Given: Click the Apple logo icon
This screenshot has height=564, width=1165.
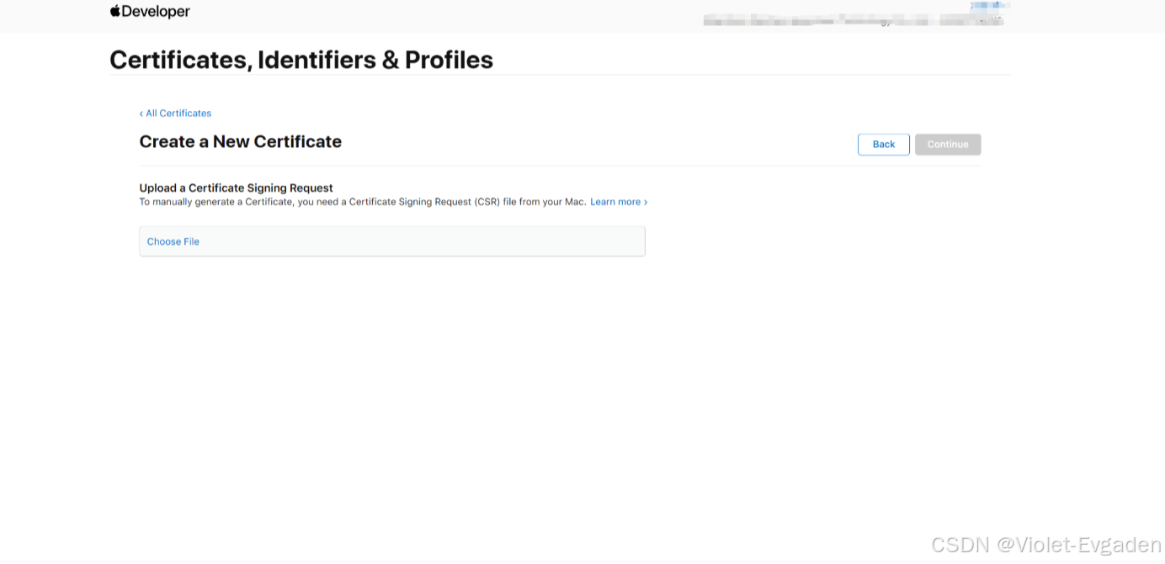Looking at the screenshot, I should (115, 11).
